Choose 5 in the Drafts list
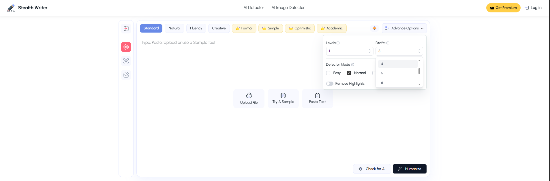Image resolution: width=550 pixels, height=181 pixels. pyautogui.click(x=398, y=73)
